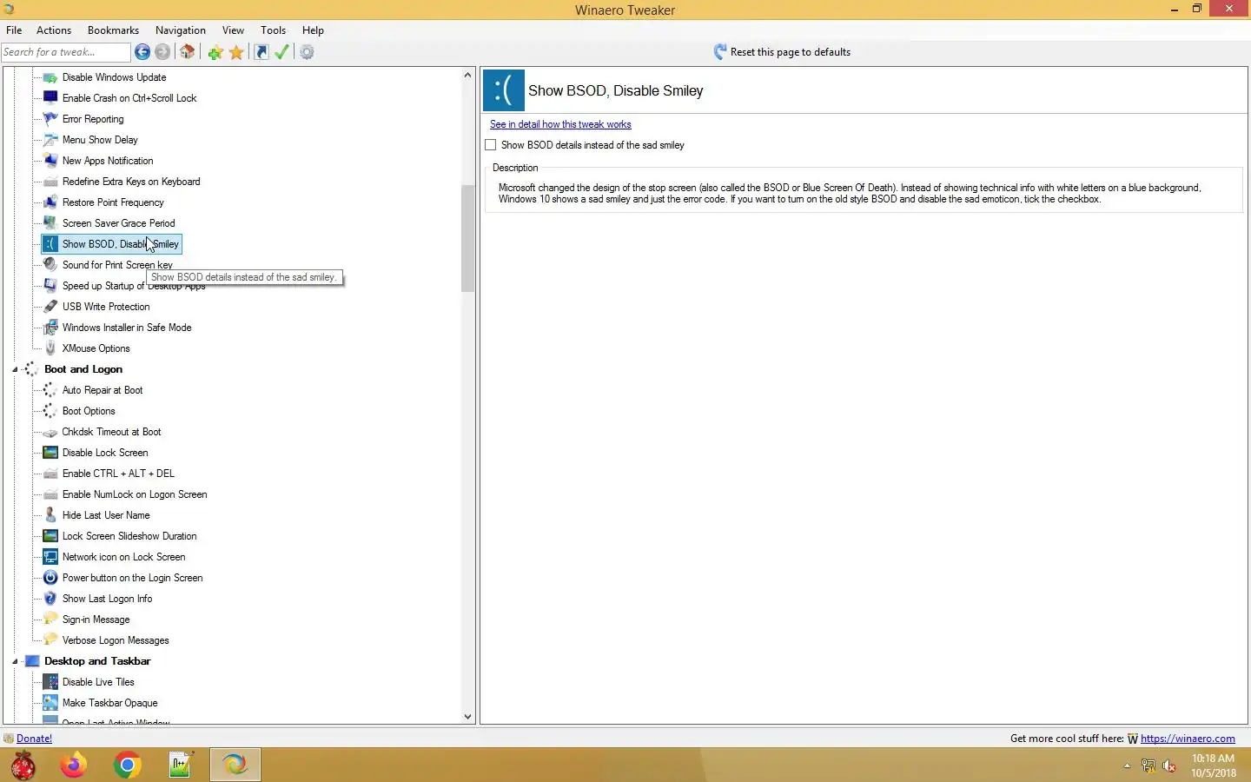Select Enable NumLock on Logon Screen
Viewport: 1251px width, 782px height.
pos(135,494)
